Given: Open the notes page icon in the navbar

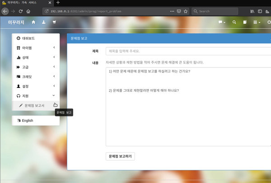Looking at the screenshot, I should (245, 22).
